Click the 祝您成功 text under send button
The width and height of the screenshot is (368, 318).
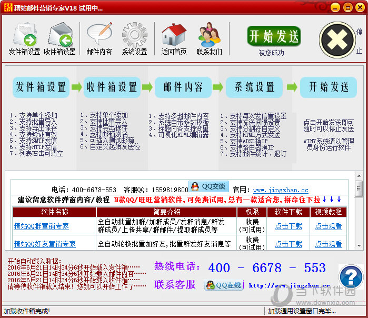coord(271,53)
